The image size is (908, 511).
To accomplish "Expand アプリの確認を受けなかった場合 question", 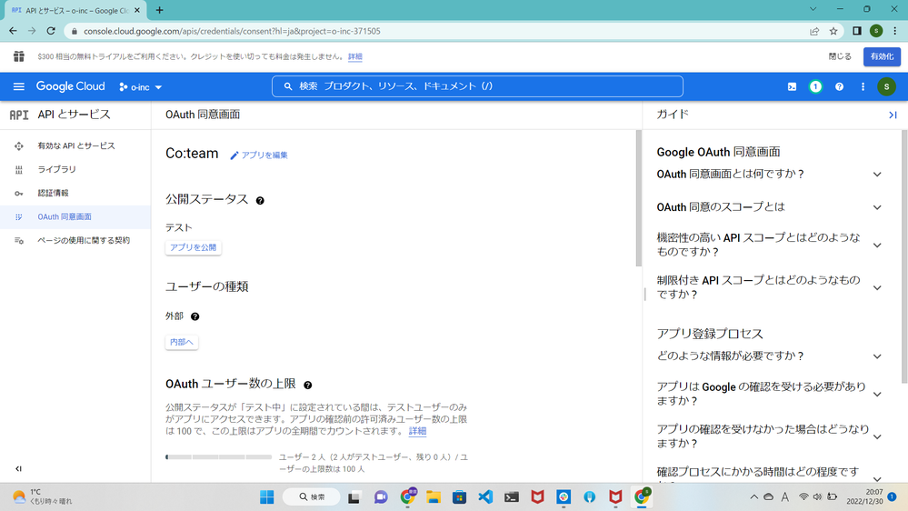I will [769, 436].
